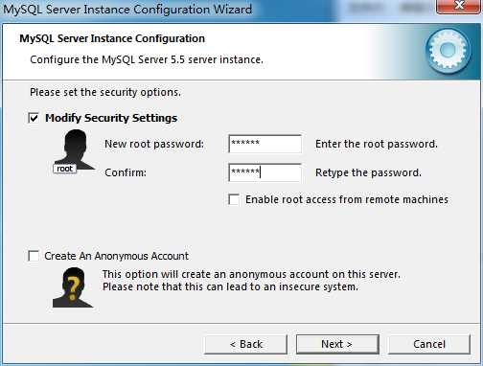Click the New root password label
The height and width of the screenshot is (366, 483).
point(154,144)
